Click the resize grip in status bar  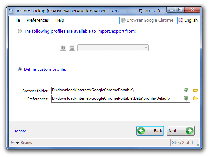pyautogui.click(x=197, y=144)
